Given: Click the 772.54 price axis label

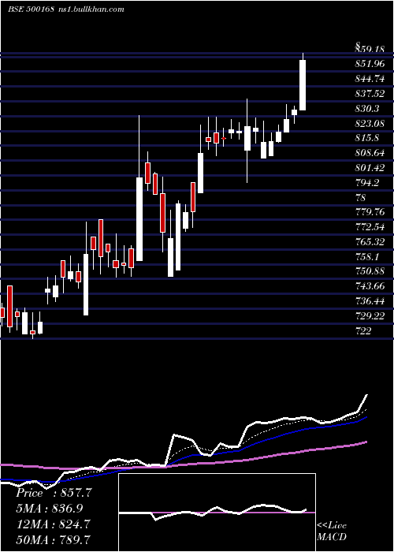Looking at the screenshot, I should (x=370, y=227).
